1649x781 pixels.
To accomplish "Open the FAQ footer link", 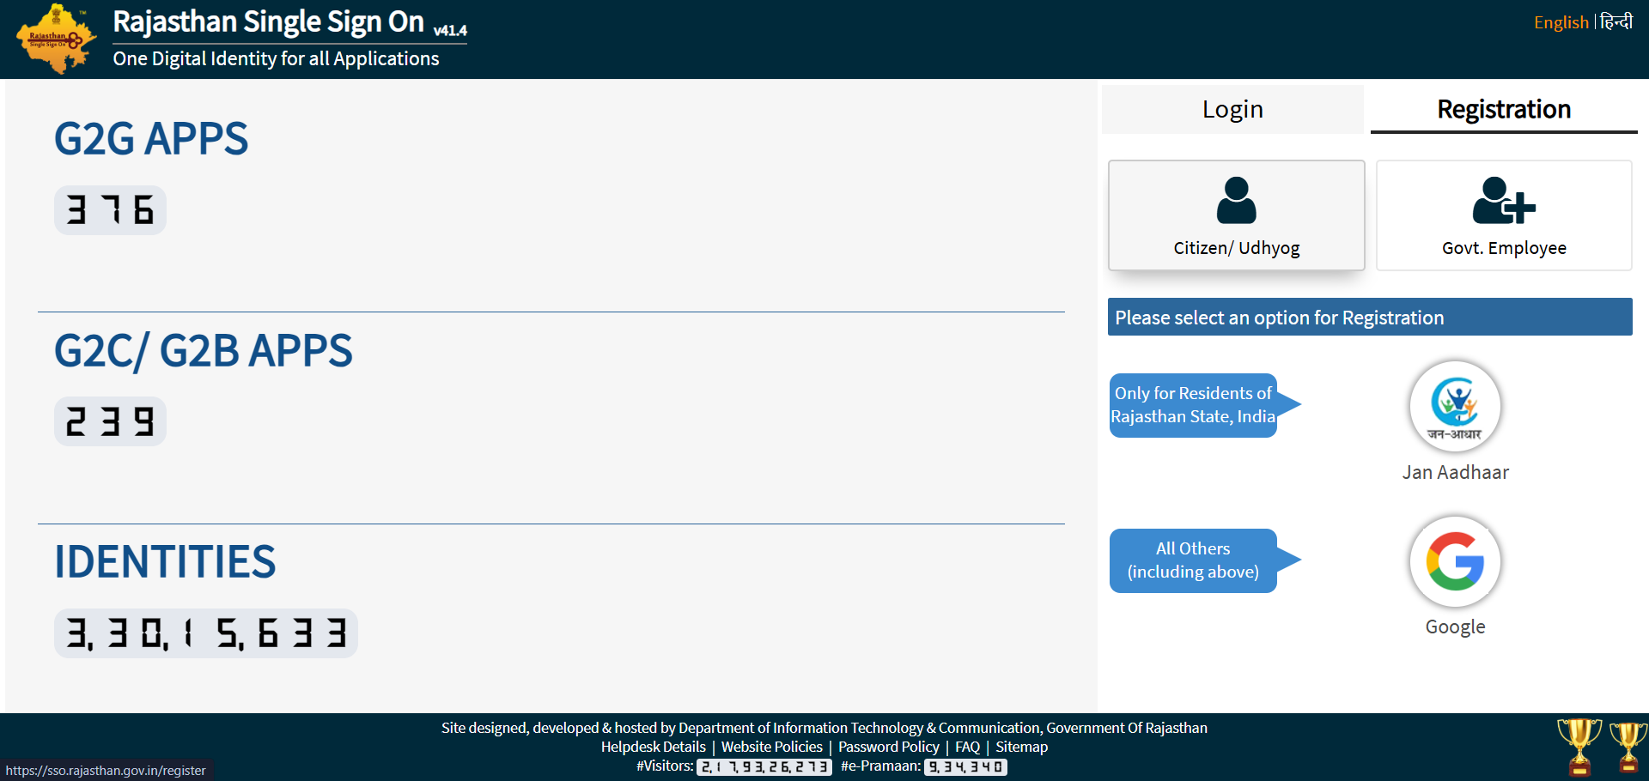I will coord(967,747).
